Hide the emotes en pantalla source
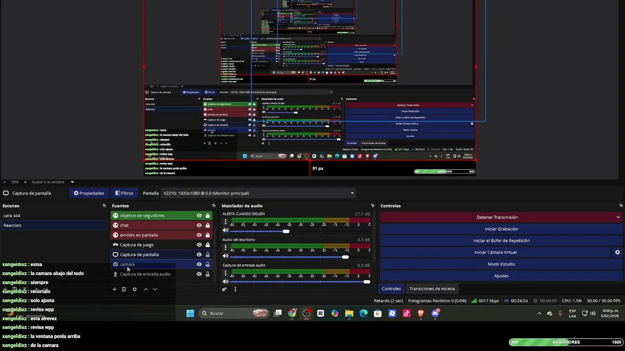The width and height of the screenshot is (625, 351). point(199,235)
